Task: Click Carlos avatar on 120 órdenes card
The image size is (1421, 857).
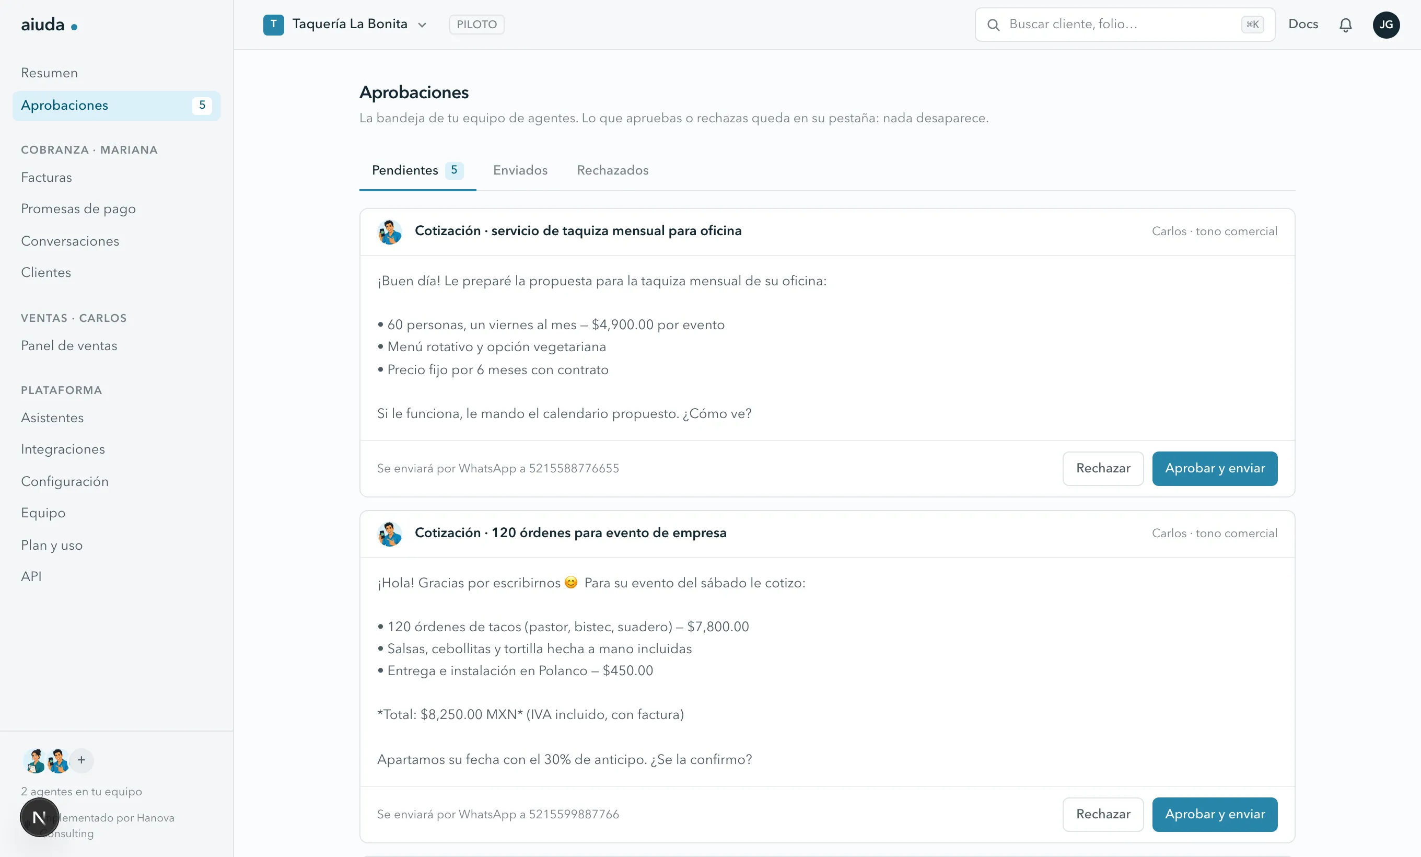Action: (x=390, y=534)
